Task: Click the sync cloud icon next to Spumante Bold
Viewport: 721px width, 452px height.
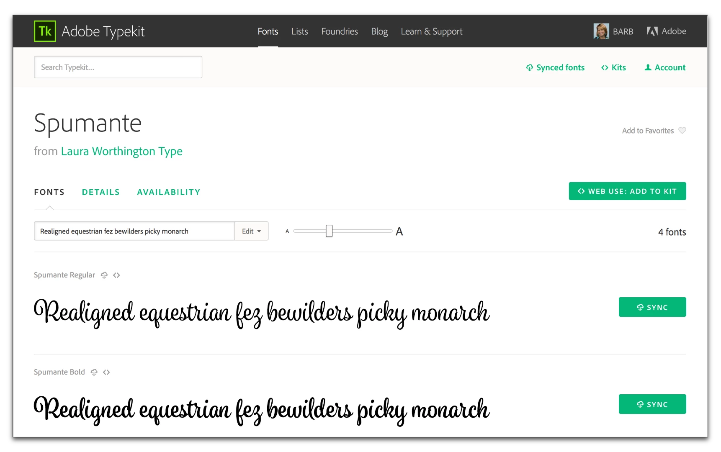Action: pos(94,372)
